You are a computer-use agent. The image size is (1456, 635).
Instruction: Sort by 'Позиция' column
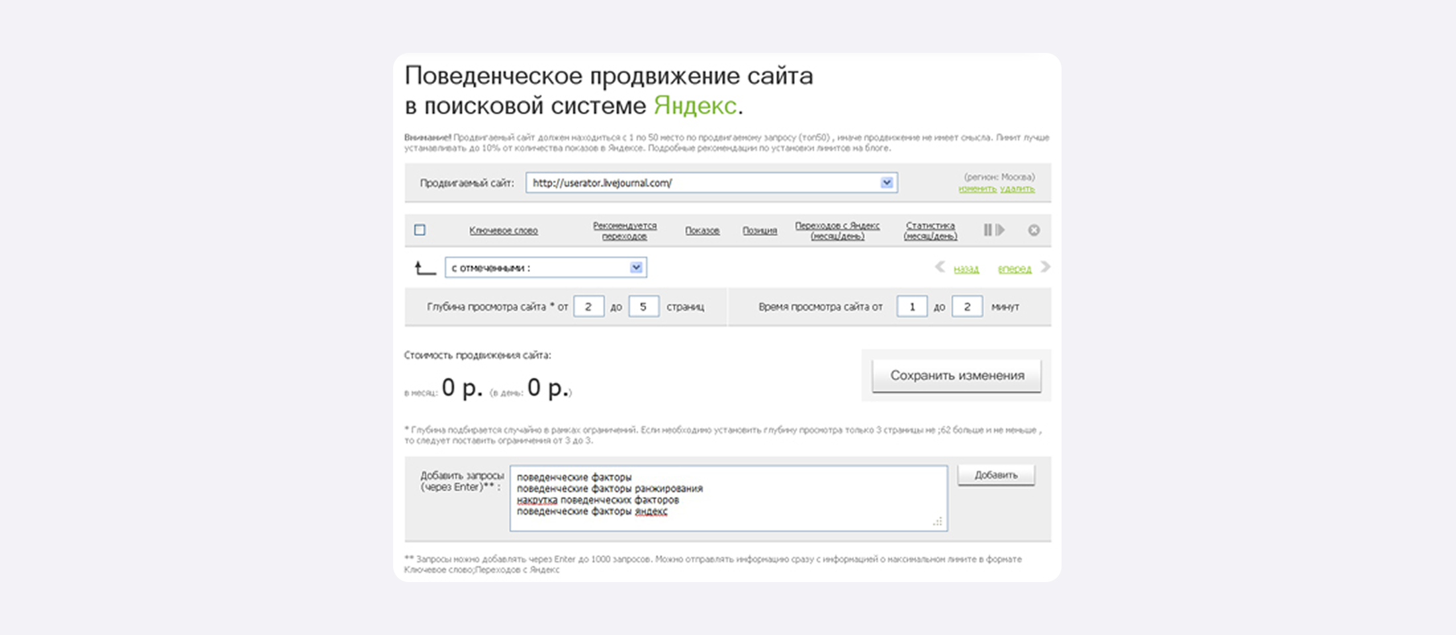[760, 230]
